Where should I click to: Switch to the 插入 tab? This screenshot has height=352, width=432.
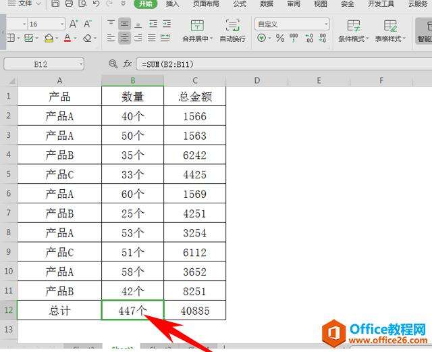coord(173,3)
